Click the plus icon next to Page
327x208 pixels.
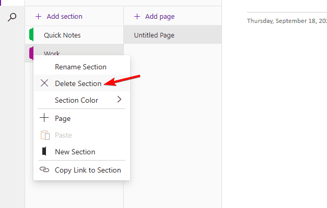click(x=44, y=118)
